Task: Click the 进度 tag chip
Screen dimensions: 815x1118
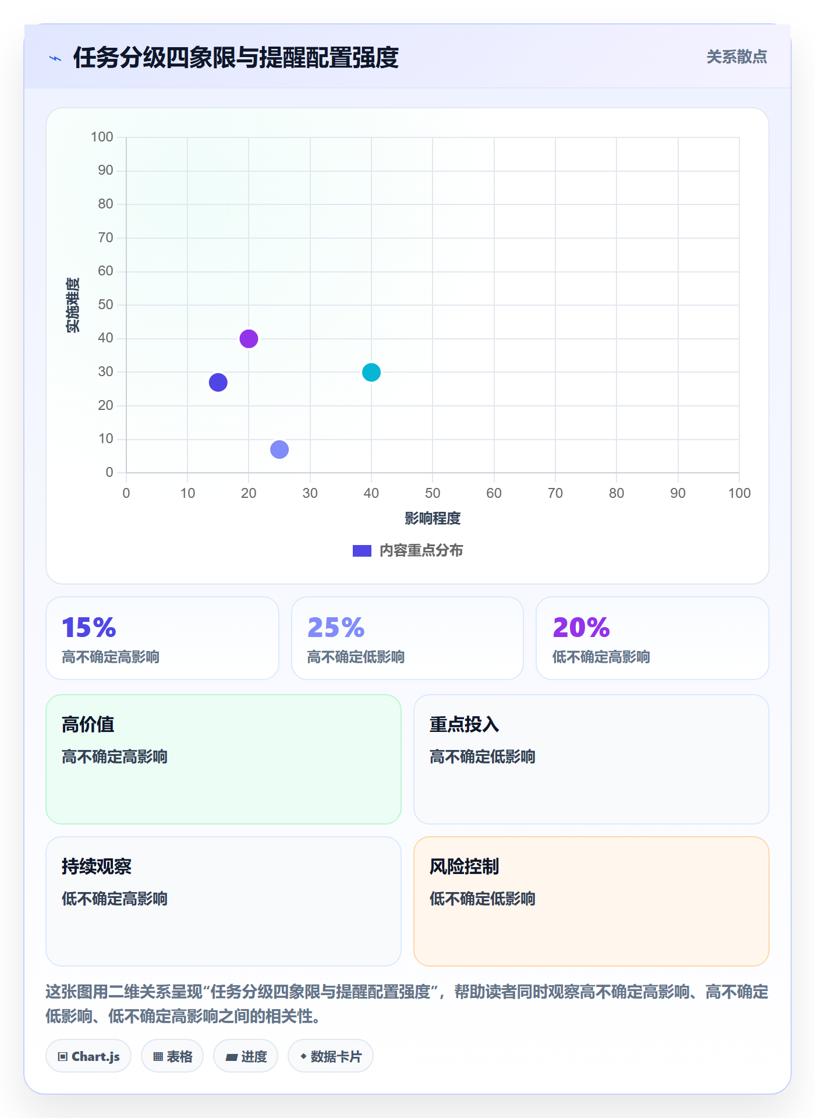Action: pos(246,1056)
